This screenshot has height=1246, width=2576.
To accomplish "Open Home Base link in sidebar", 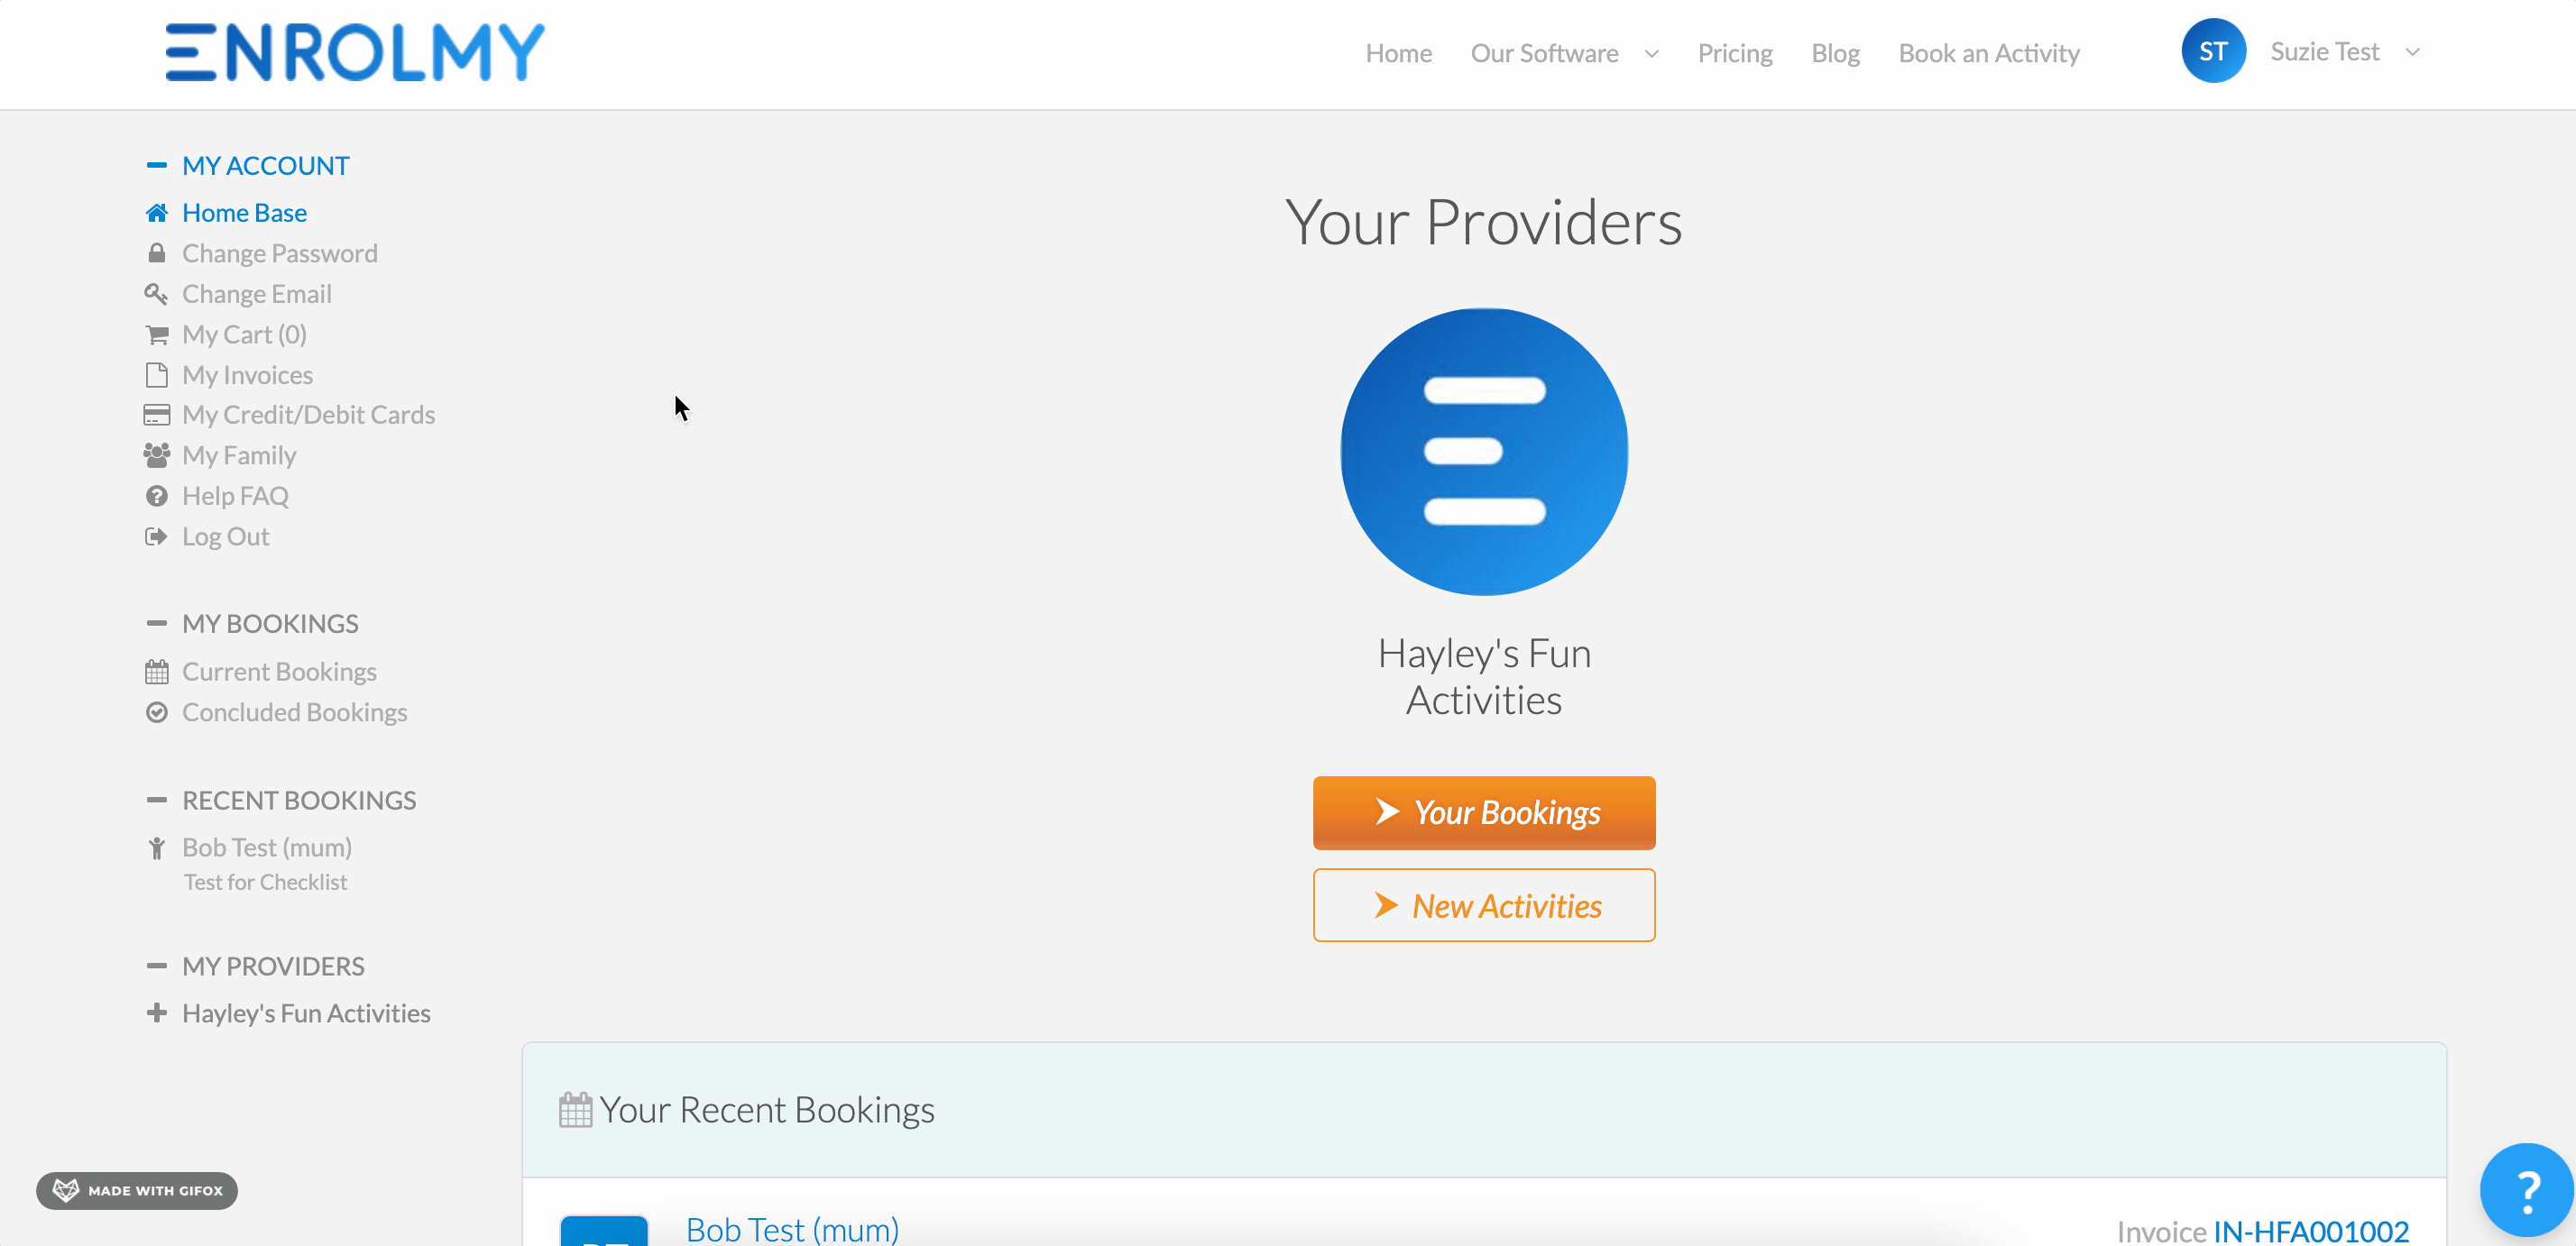I will pos(244,213).
